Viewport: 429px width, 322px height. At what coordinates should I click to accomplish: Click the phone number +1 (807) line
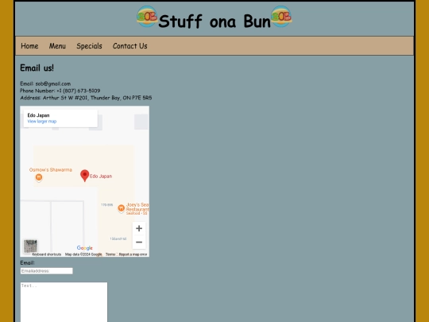tap(60, 91)
